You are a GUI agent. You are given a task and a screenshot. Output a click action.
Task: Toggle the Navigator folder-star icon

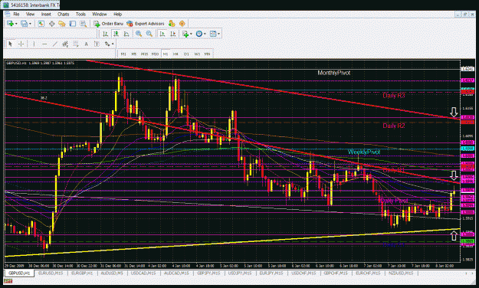62,24
